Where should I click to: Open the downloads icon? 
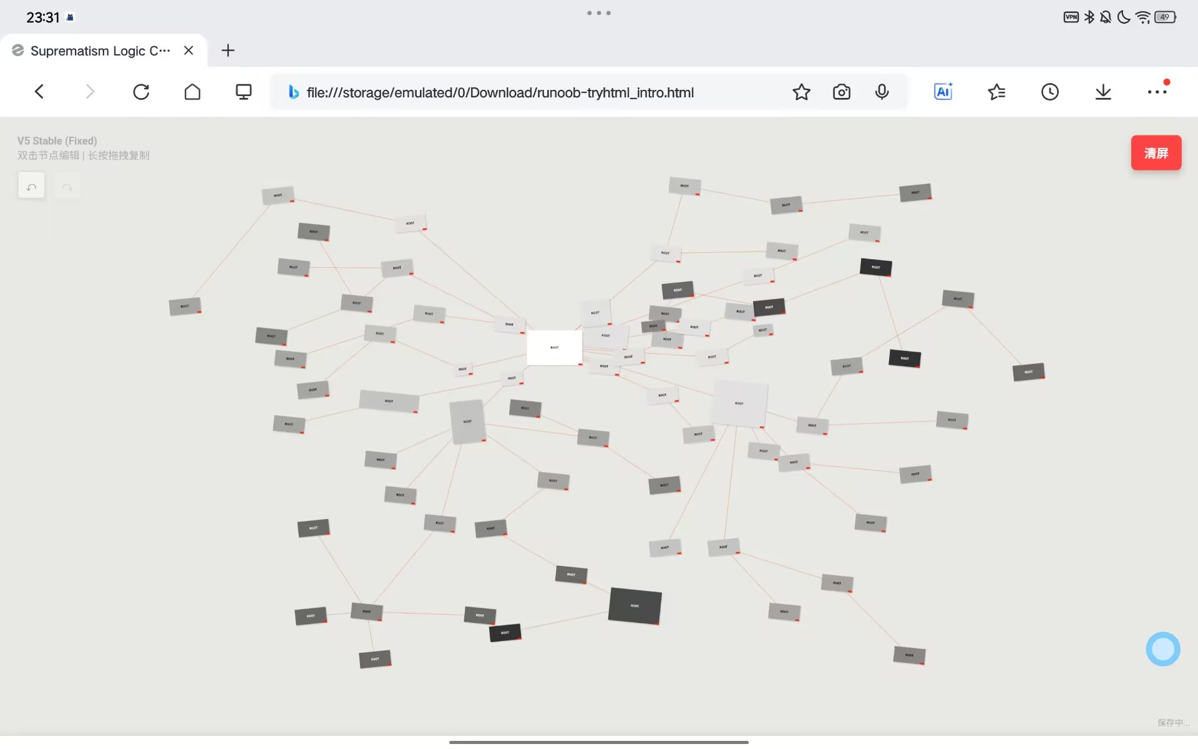pos(1103,92)
